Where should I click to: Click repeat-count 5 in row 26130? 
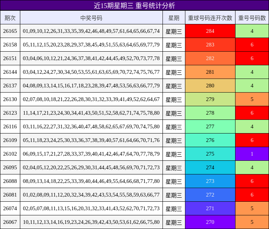point(252,99)
